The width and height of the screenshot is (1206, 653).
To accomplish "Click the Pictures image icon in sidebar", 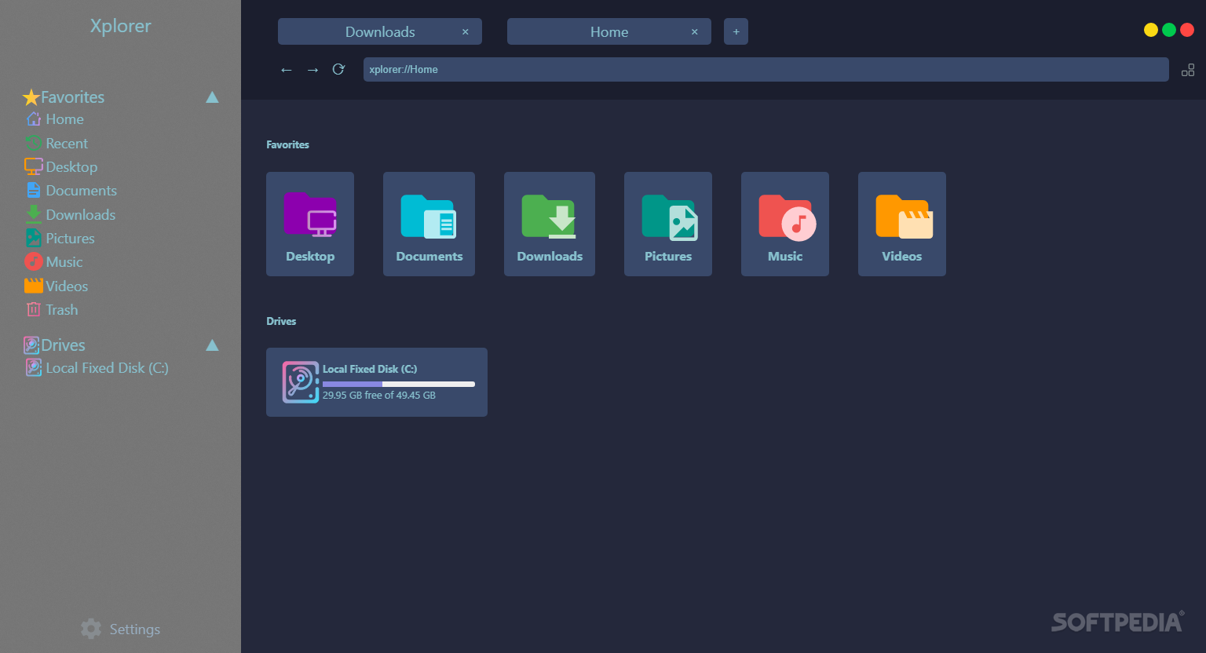I will click(x=34, y=238).
